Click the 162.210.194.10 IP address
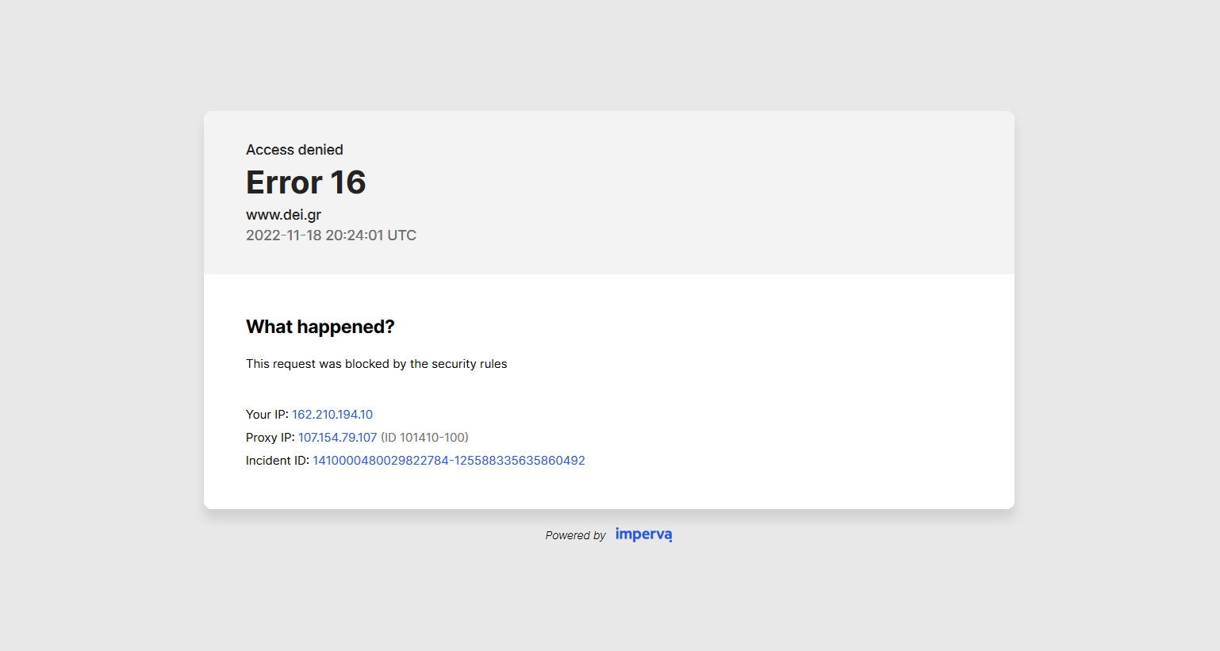Screen dimensions: 1220x651 332,415
